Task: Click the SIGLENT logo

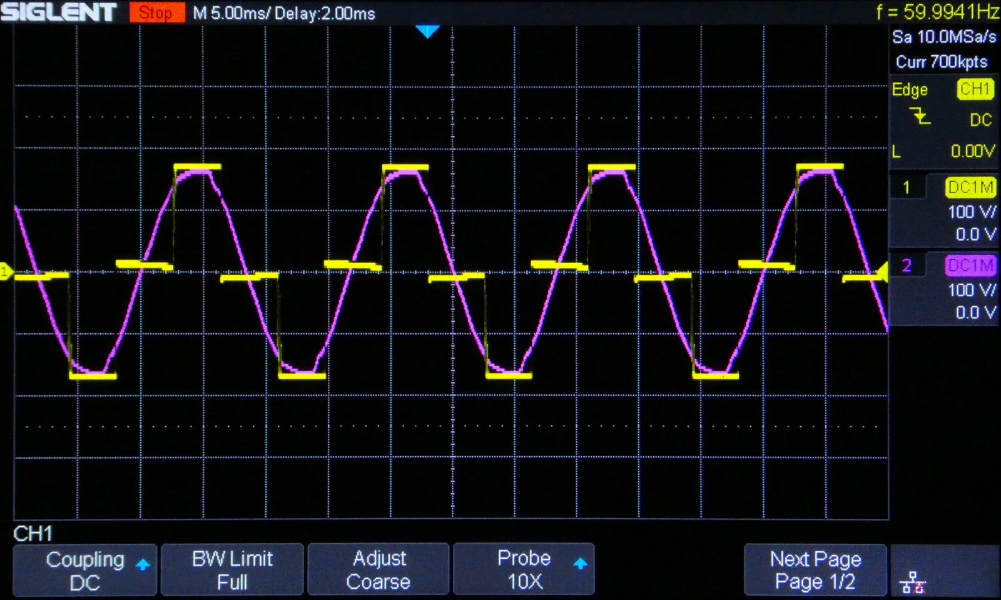Action: point(59,12)
